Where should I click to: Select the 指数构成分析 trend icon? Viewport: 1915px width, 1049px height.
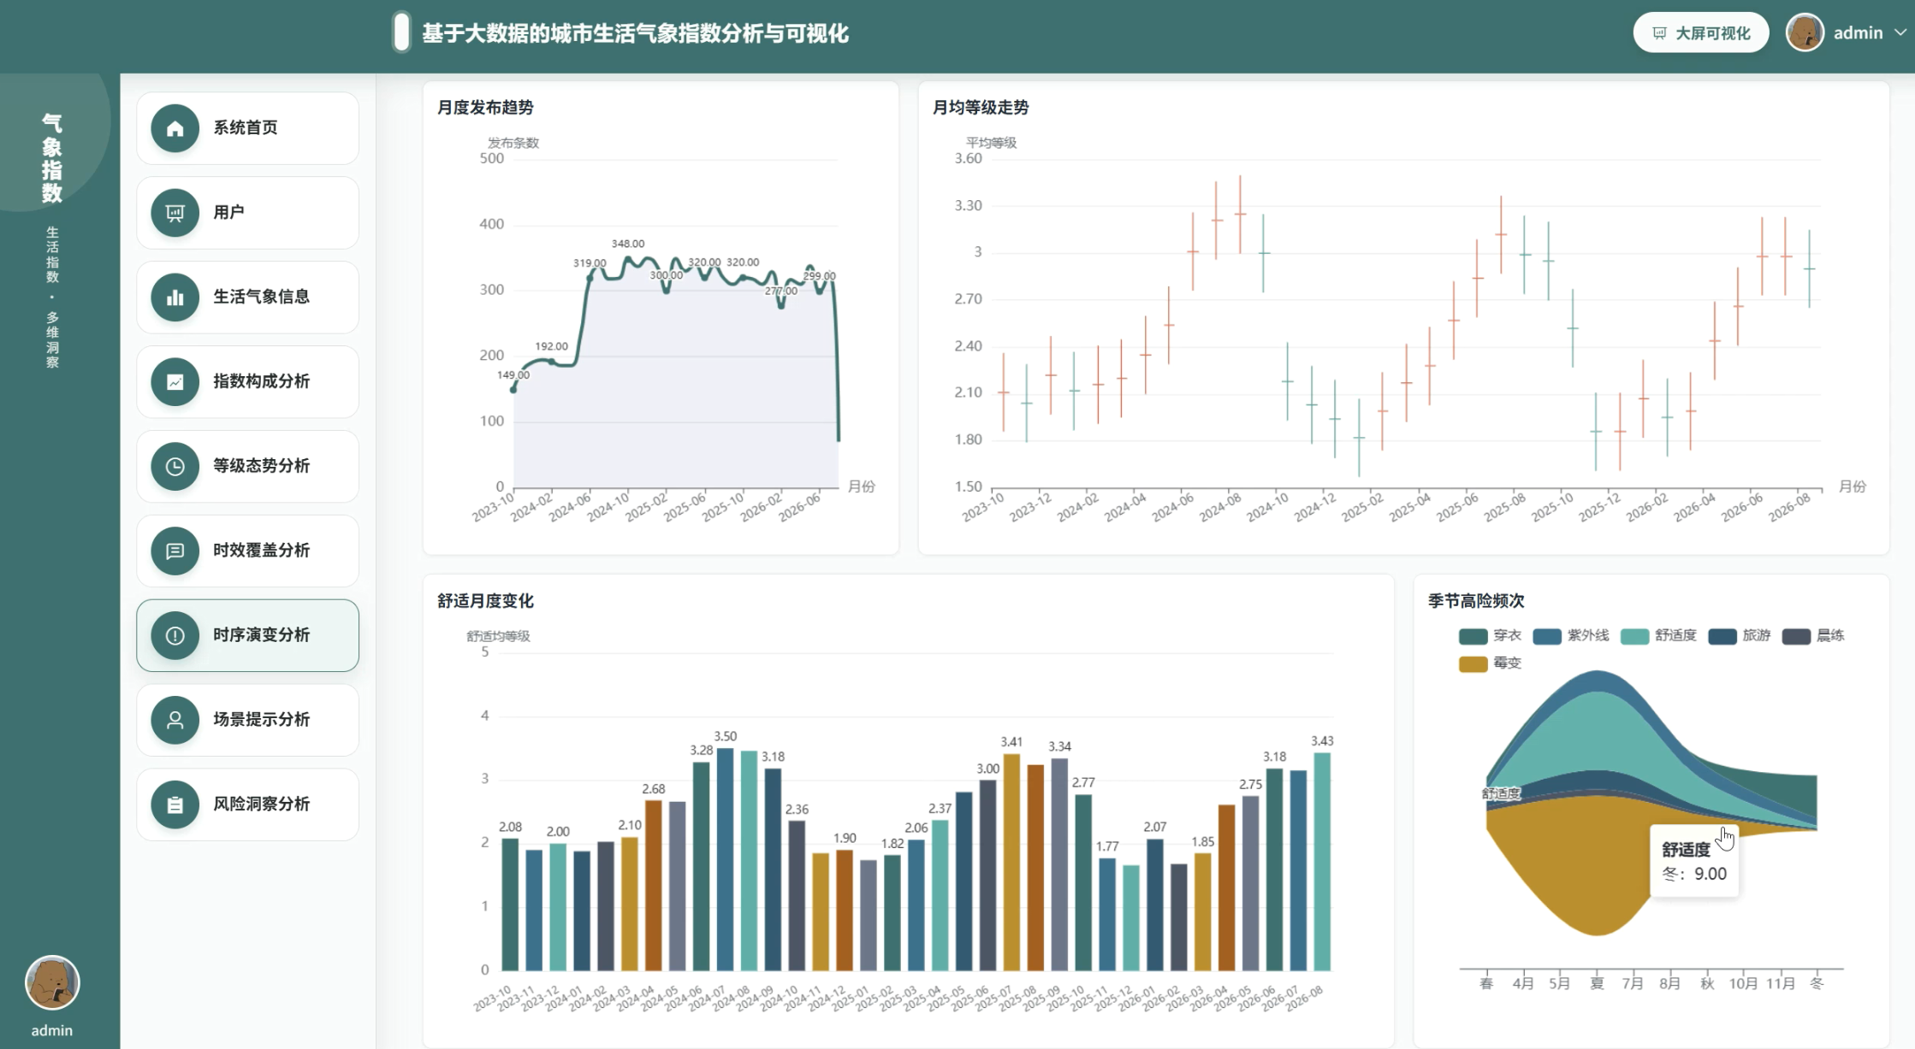click(x=175, y=382)
